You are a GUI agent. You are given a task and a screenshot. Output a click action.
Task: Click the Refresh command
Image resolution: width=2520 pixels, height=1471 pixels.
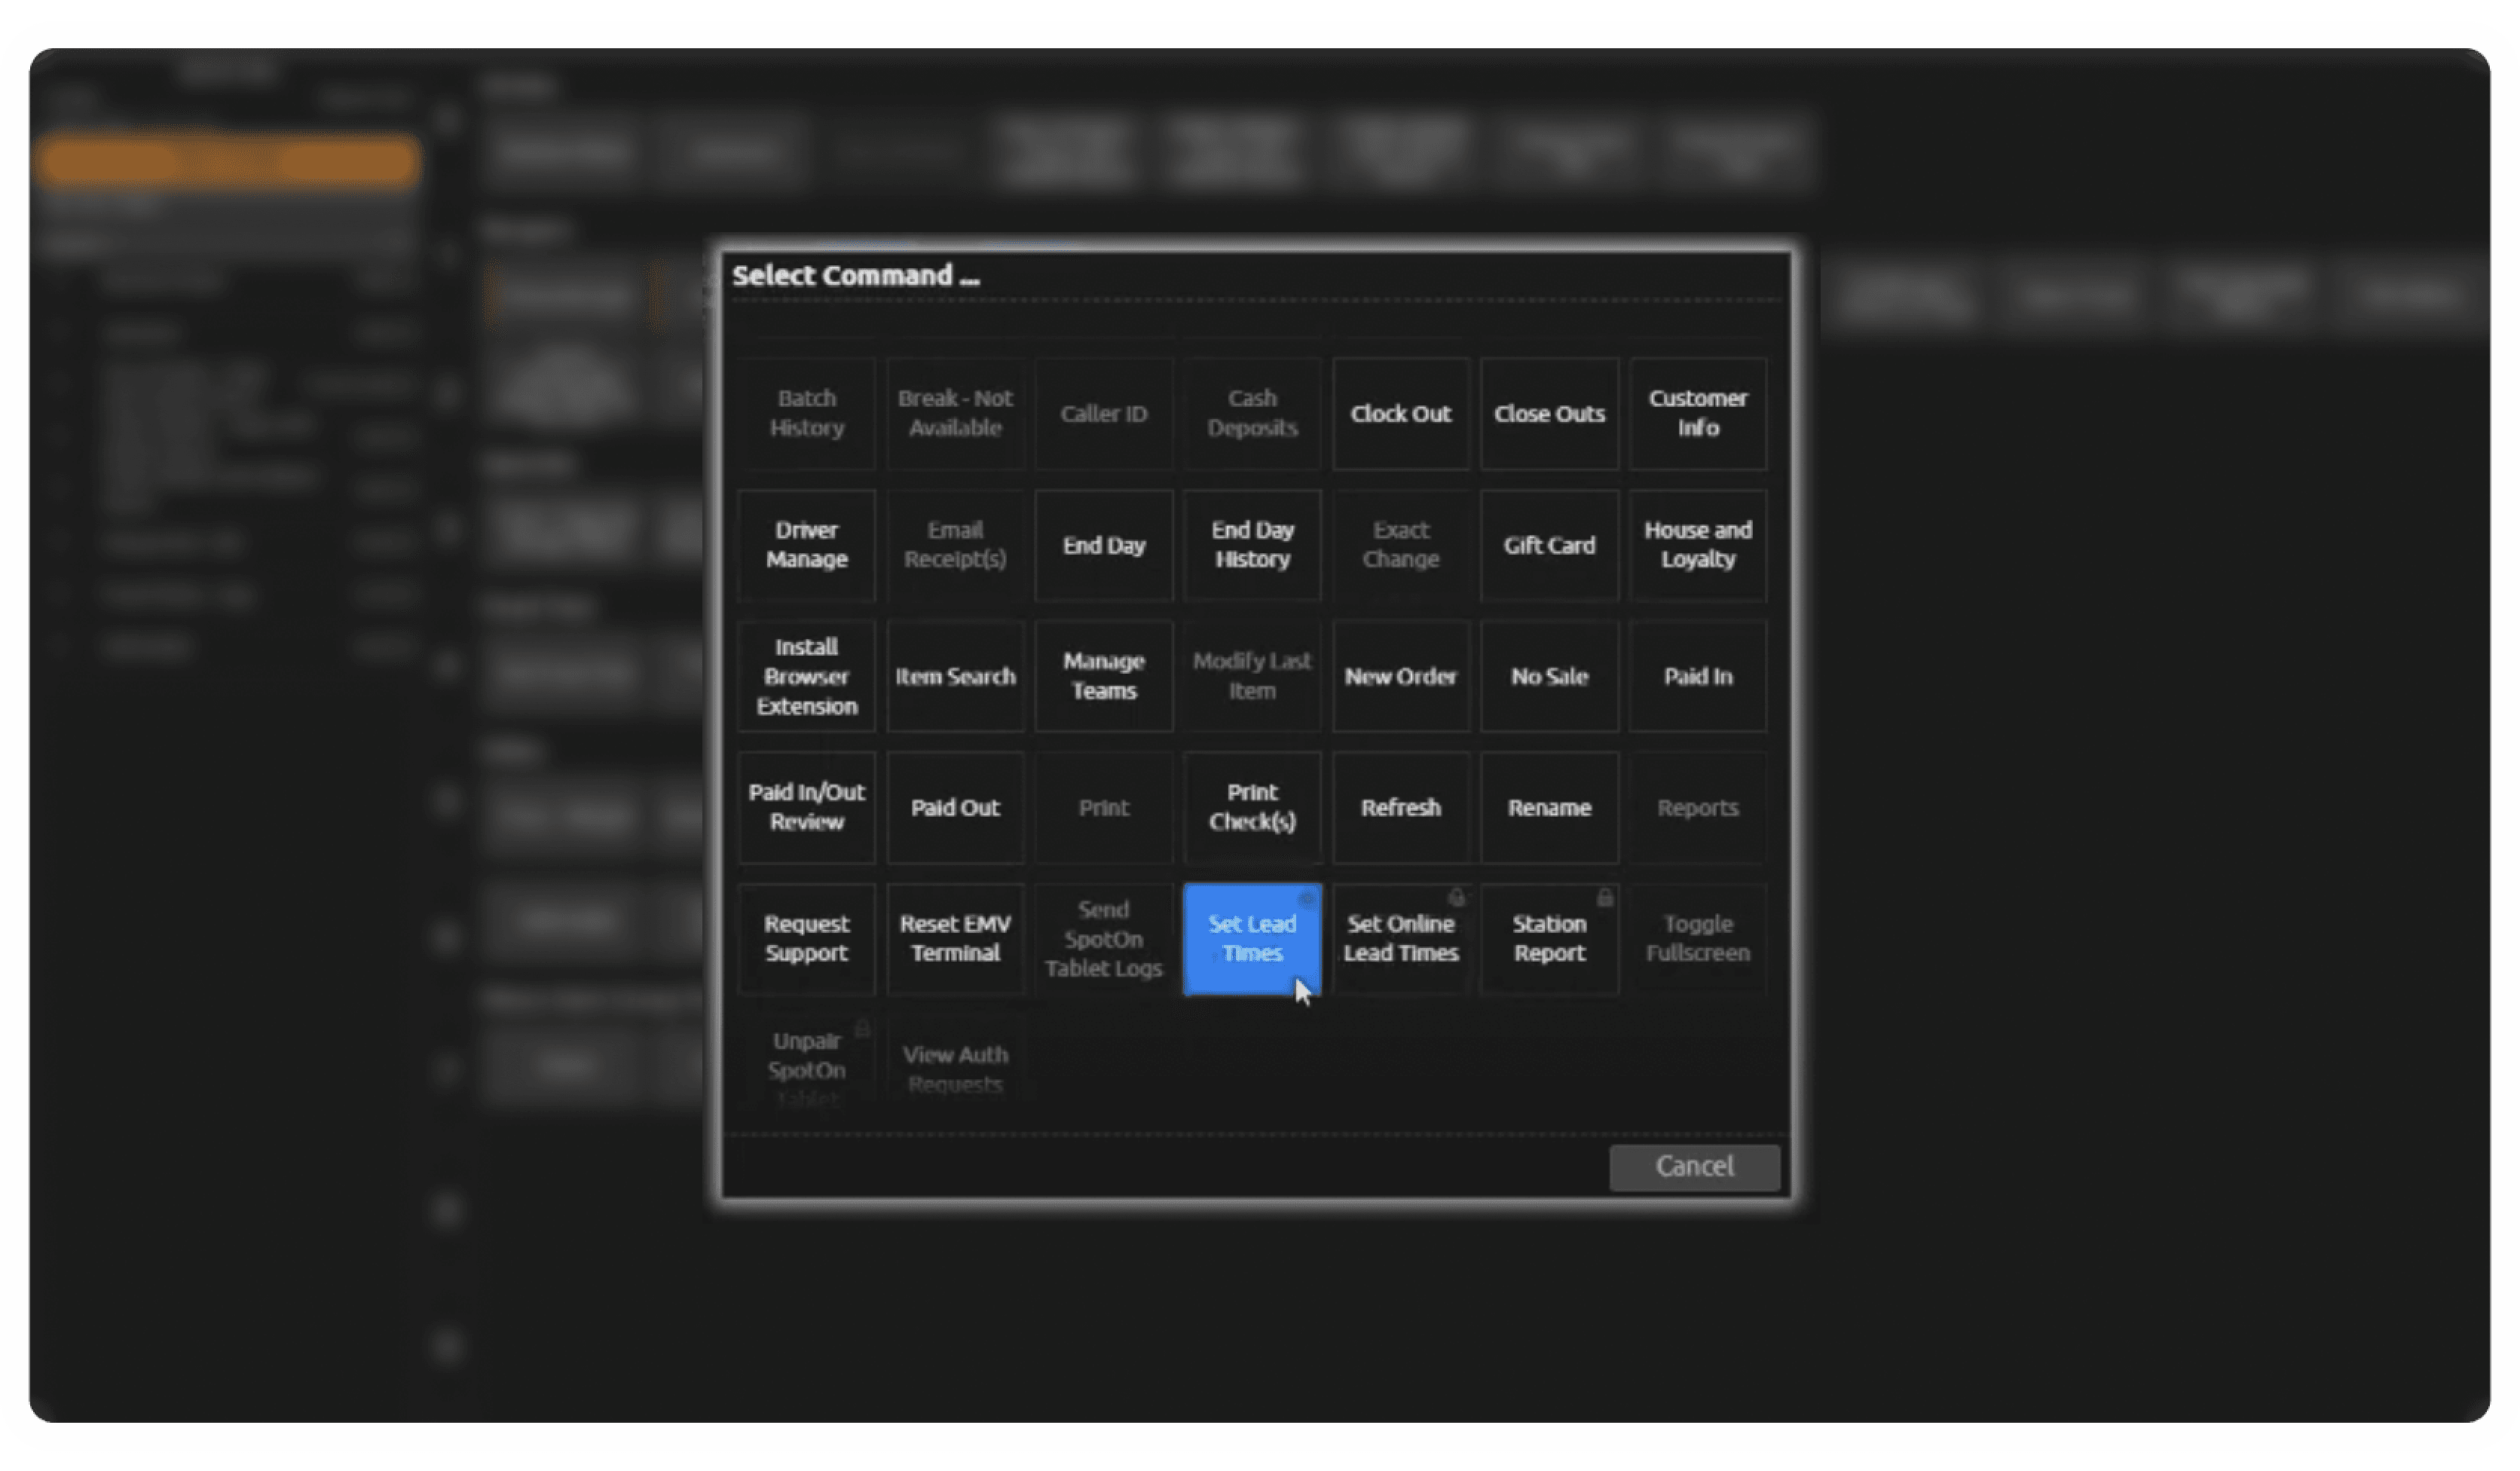click(x=1400, y=807)
